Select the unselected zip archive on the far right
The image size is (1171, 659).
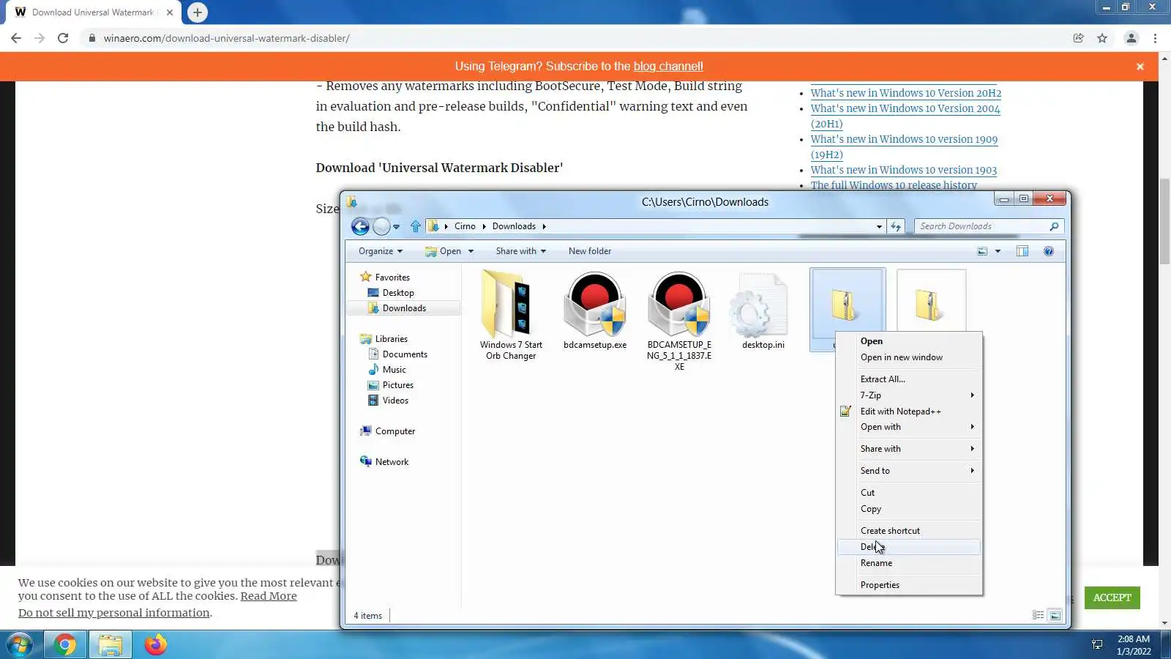pyautogui.click(x=931, y=302)
